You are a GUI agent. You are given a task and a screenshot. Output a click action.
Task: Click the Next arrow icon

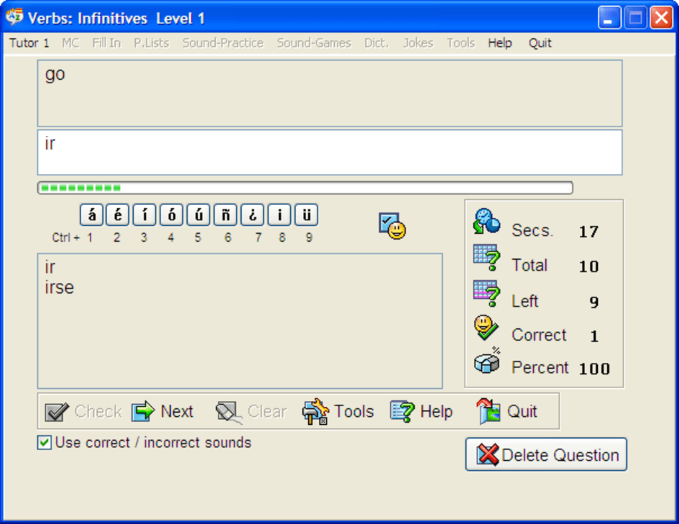click(x=142, y=411)
